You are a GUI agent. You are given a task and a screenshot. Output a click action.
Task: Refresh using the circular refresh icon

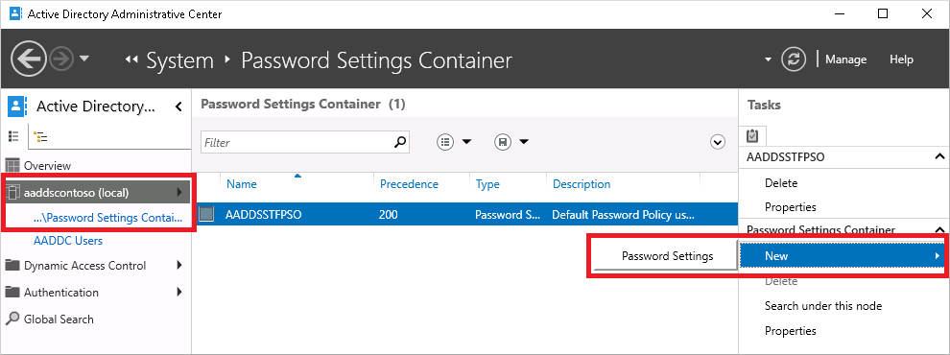(793, 59)
